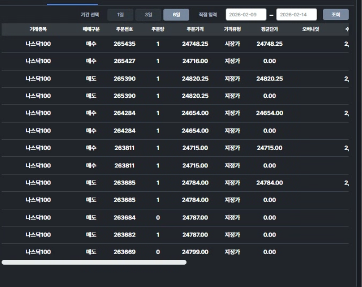Click the quantity 0 in order 263669 row
Viewport: 362px width, 287px height.
pyautogui.click(x=158, y=252)
